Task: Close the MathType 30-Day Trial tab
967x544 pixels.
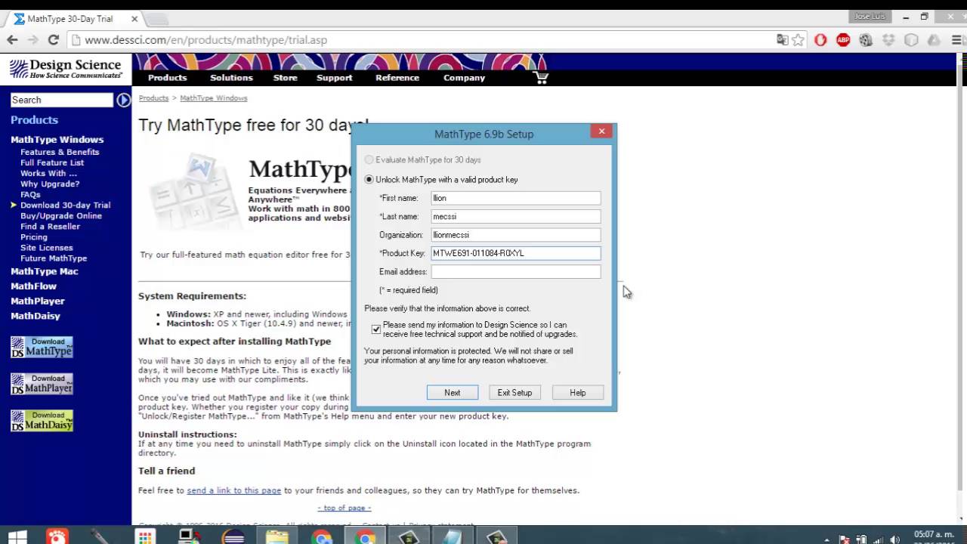Action: 134,18
